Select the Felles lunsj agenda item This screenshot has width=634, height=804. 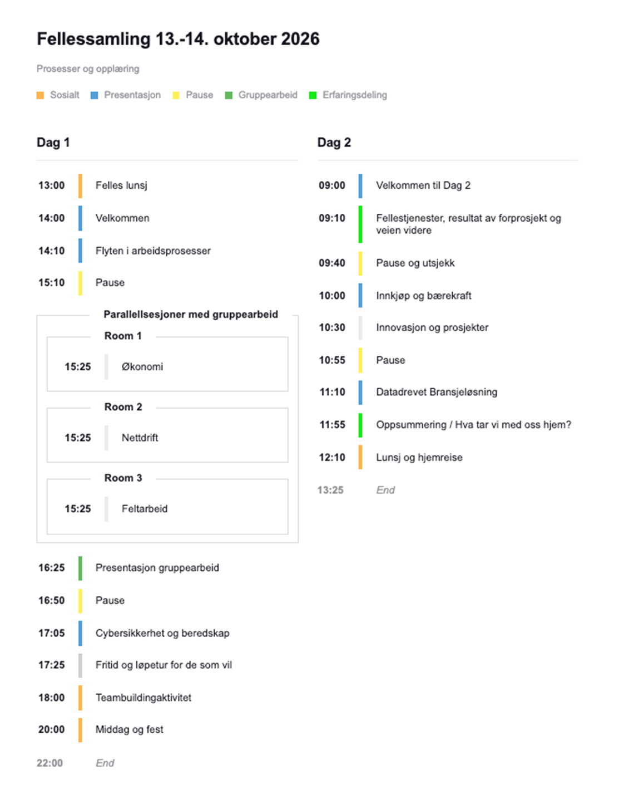pos(121,185)
